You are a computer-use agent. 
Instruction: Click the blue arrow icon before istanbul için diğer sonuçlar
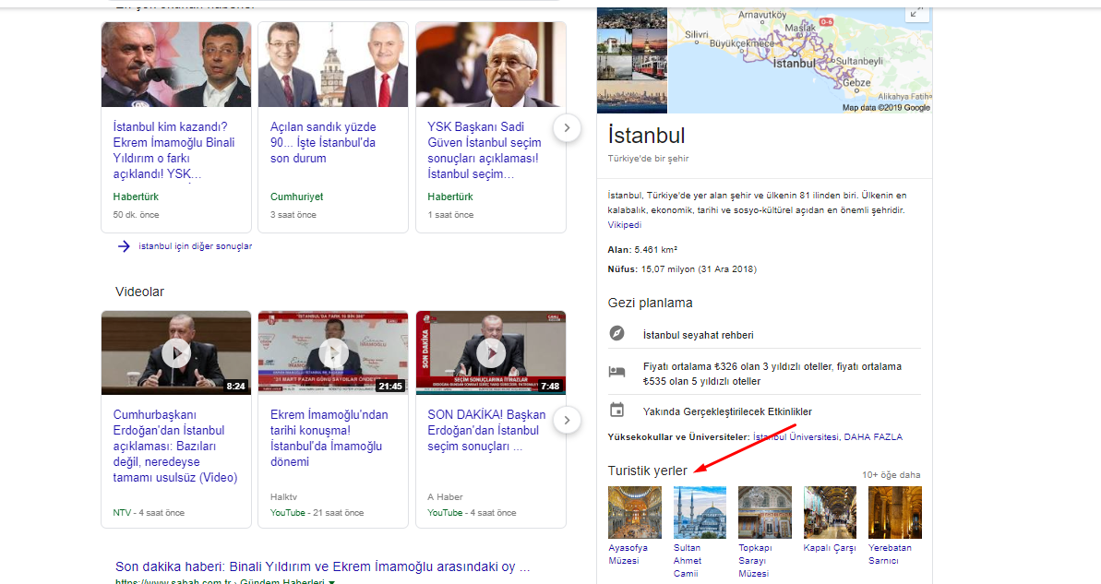pos(124,246)
